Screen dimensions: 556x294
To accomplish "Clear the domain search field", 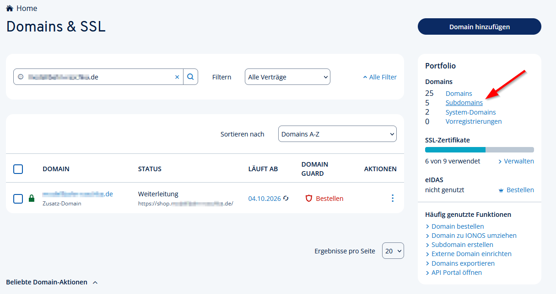I will pyautogui.click(x=177, y=77).
